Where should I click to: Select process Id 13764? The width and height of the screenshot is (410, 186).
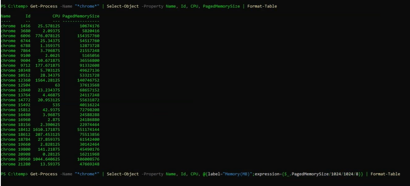point(24,95)
